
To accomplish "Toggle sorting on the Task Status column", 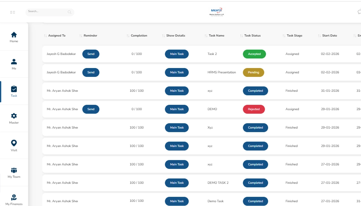I will 241,35.
